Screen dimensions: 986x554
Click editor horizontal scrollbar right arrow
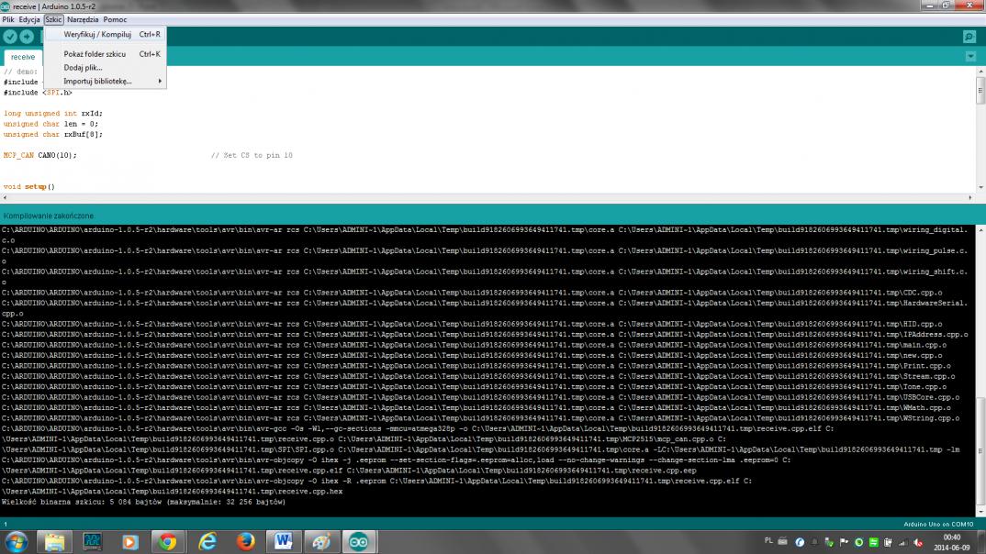coord(969,197)
